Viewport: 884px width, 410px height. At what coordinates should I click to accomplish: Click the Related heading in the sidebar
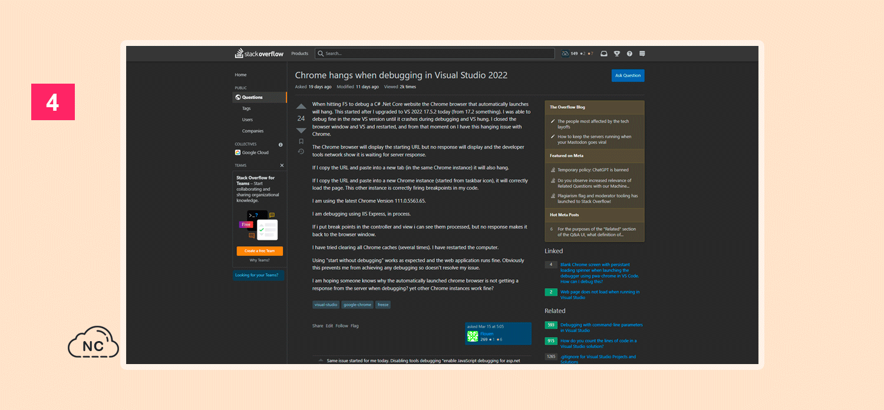[555, 310]
